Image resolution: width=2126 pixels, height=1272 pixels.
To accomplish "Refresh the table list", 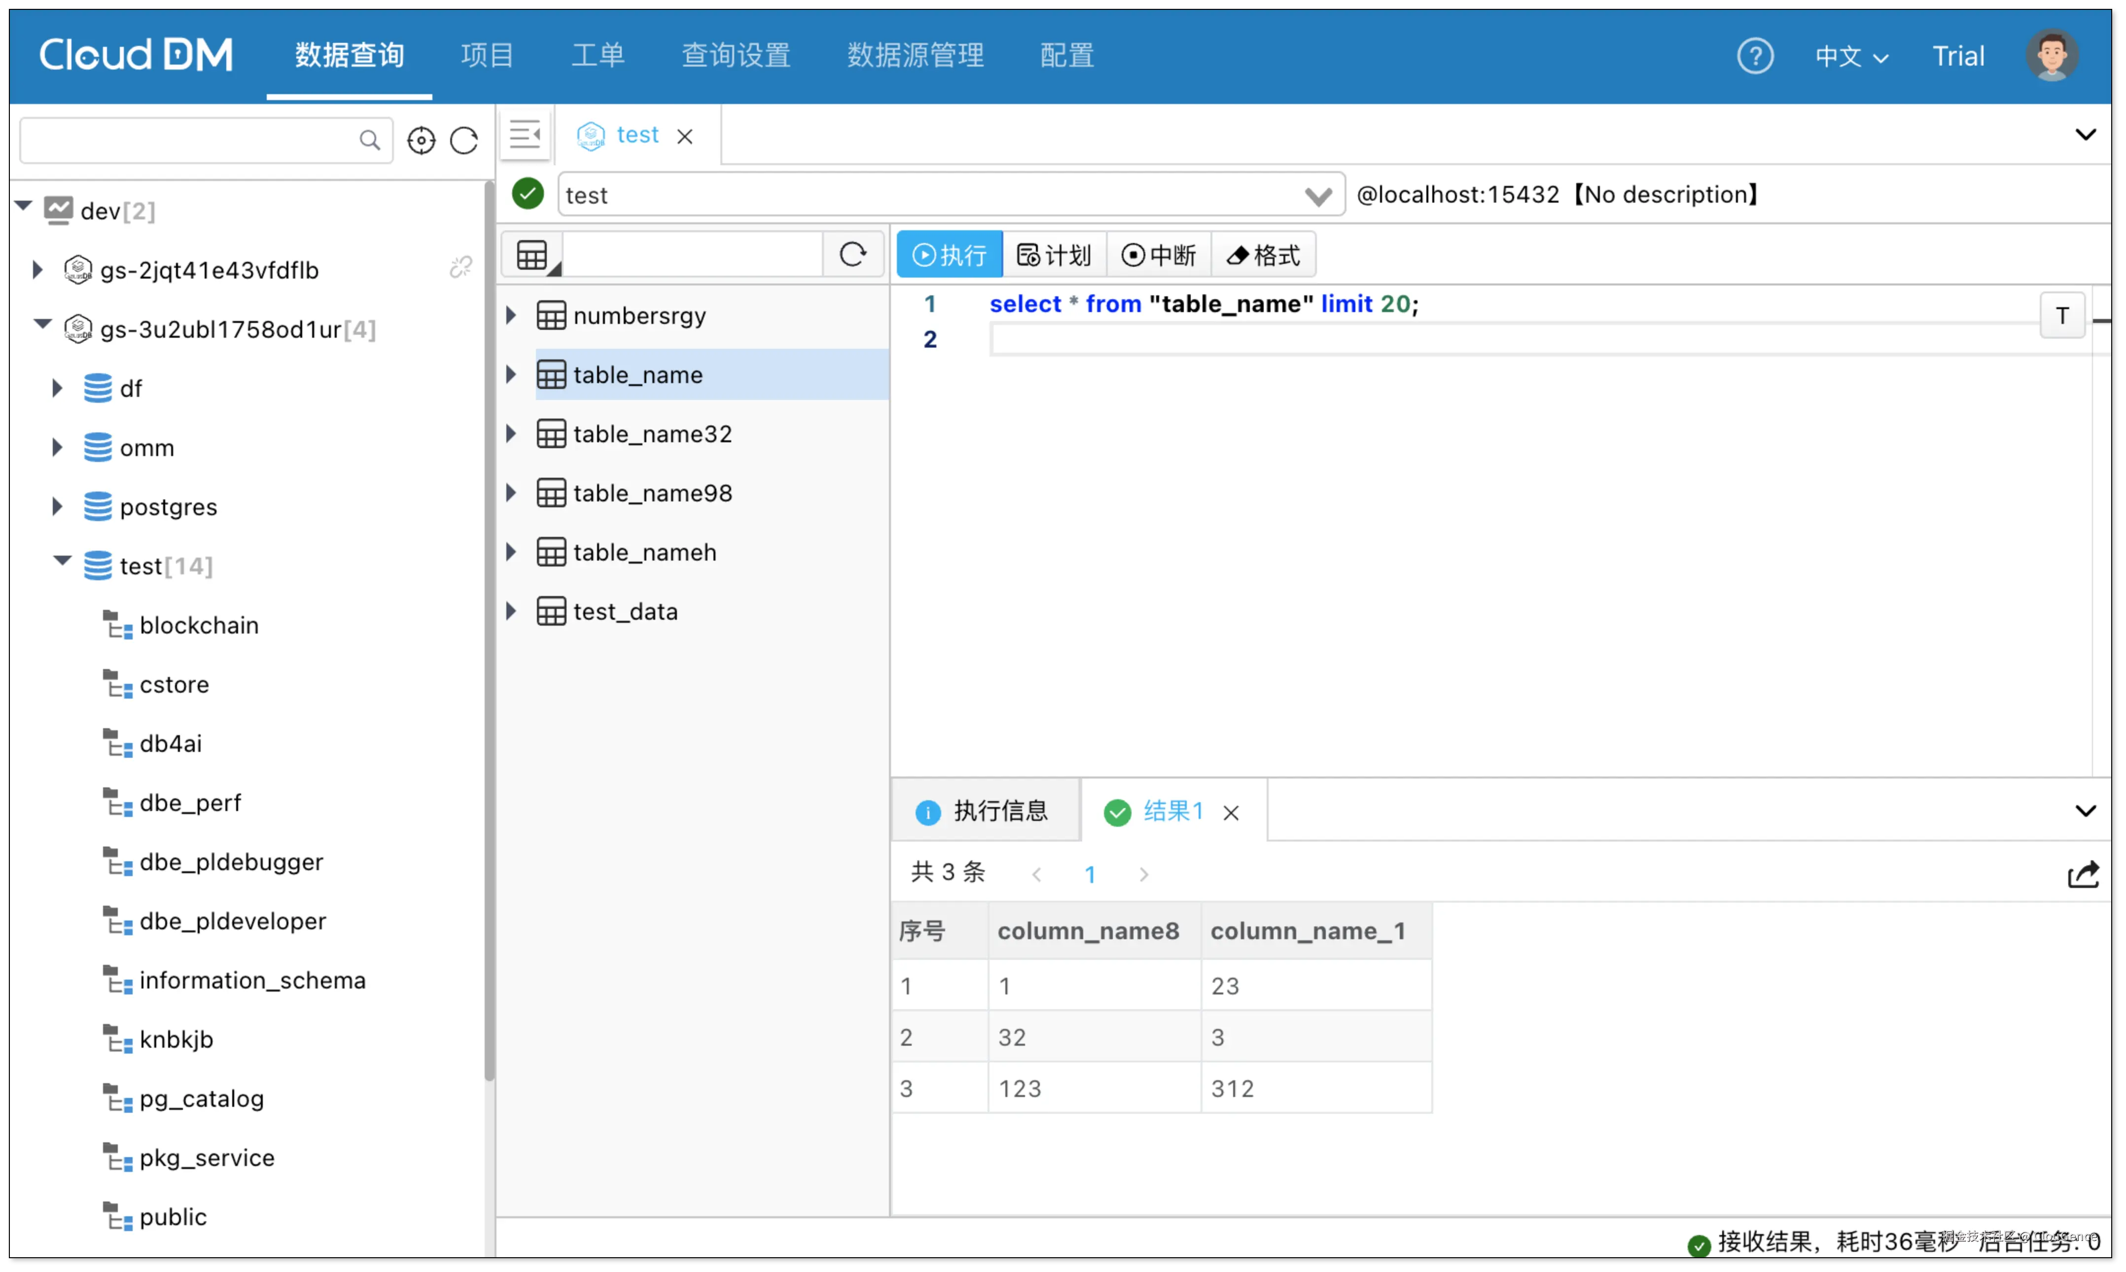I will coord(852,254).
